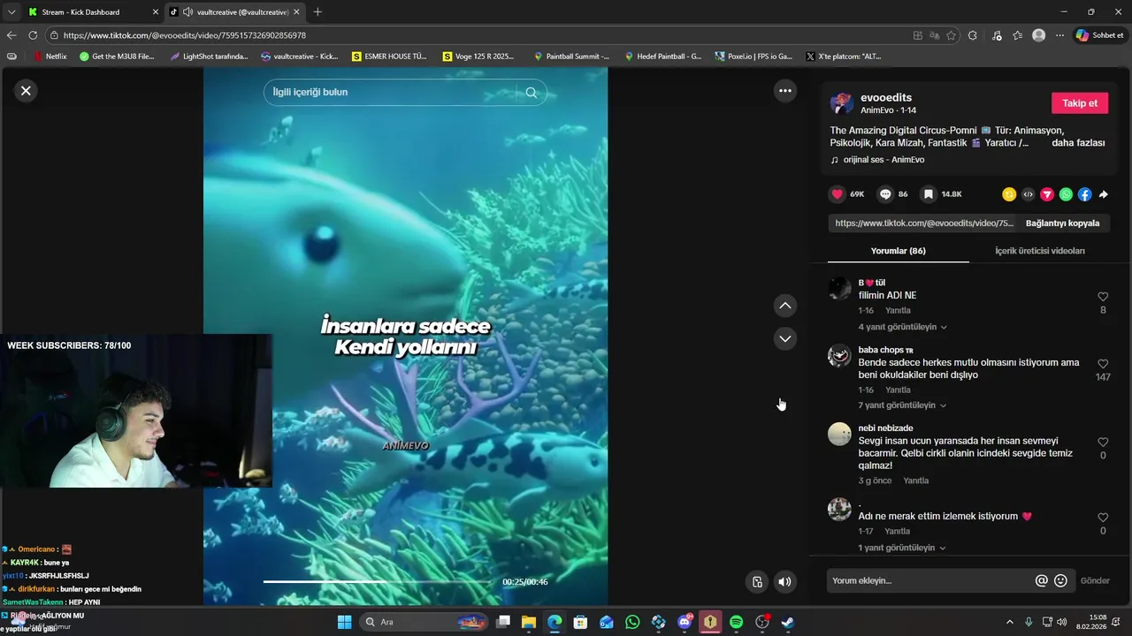
Task: Like the comment by B tül
Action: point(1103,297)
